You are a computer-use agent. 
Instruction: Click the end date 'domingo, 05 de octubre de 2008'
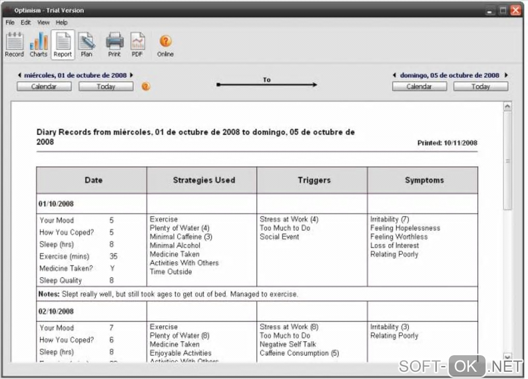(449, 75)
